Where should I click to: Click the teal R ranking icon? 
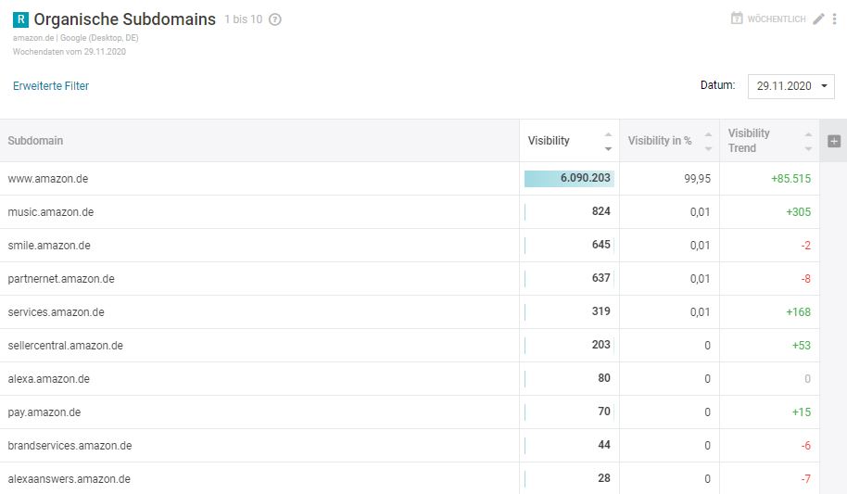20,19
